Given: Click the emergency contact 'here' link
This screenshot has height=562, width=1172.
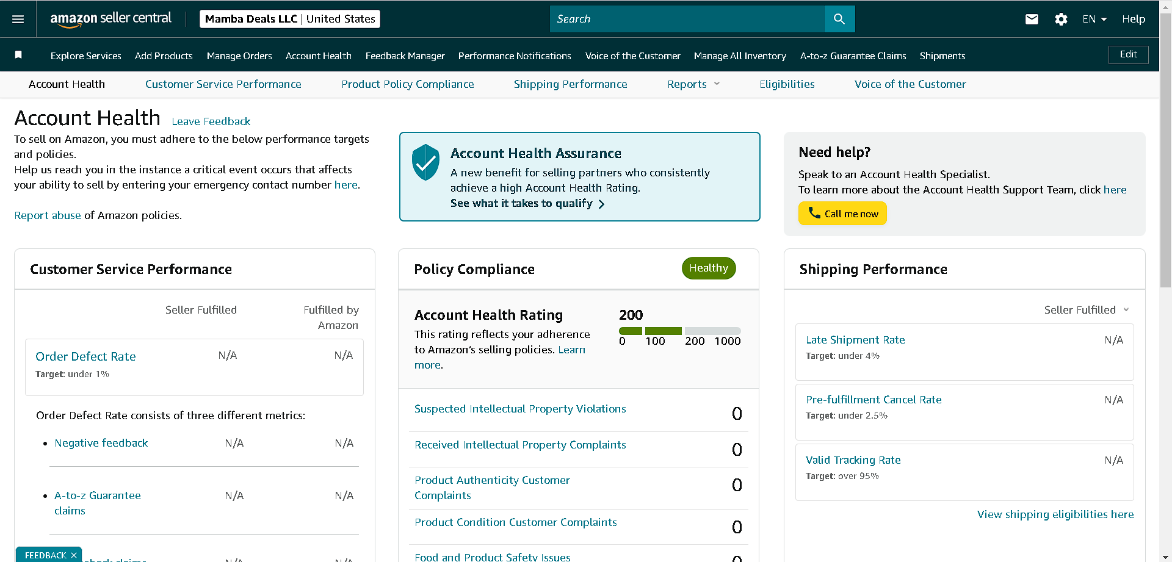Looking at the screenshot, I should click(345, 185).
